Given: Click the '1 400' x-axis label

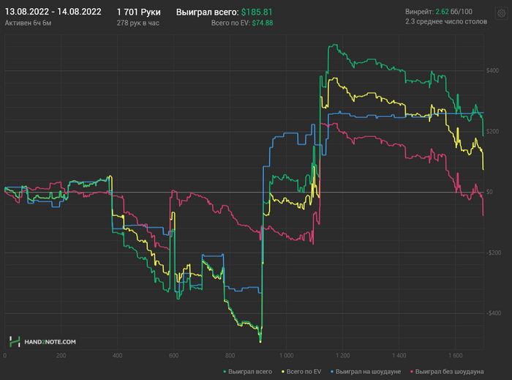Looking at the screenshot, I should point(399,356).
